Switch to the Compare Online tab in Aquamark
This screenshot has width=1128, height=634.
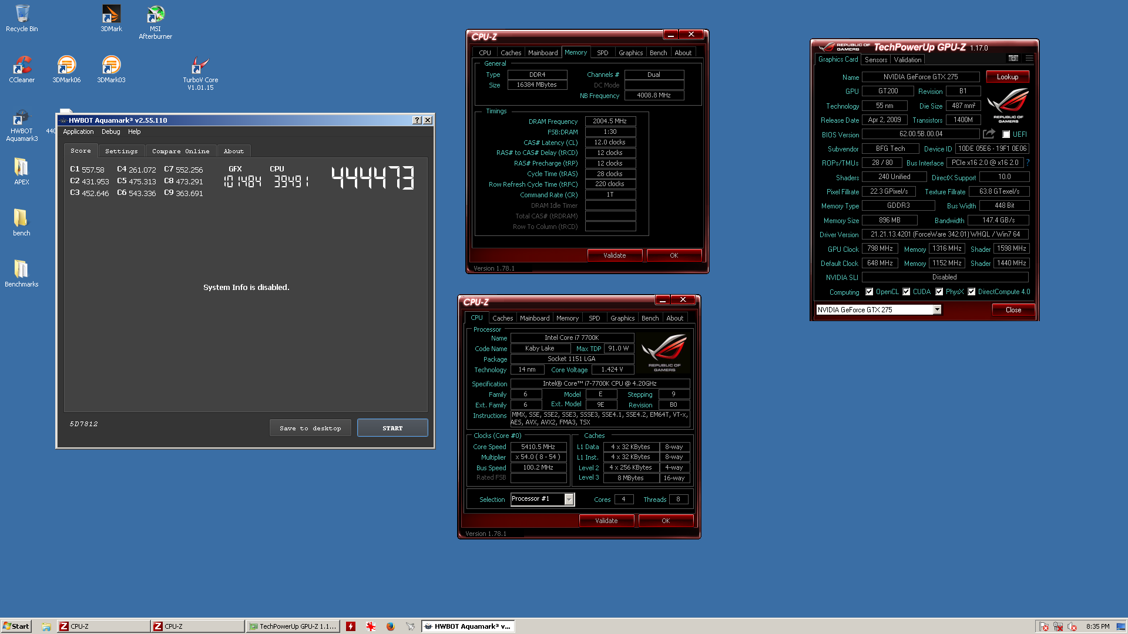tap(180, 151)
